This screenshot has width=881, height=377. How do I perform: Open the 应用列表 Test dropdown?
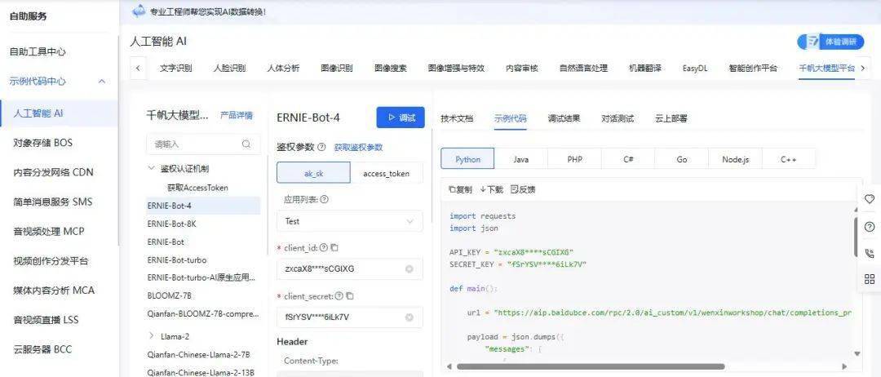349,221
